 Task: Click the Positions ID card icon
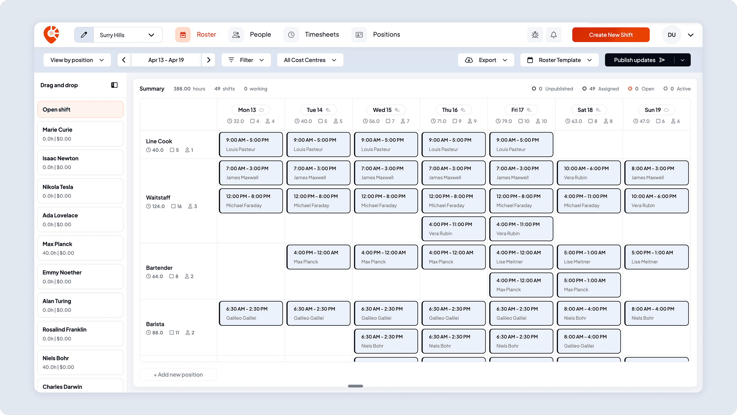click(x=359, y=35)
